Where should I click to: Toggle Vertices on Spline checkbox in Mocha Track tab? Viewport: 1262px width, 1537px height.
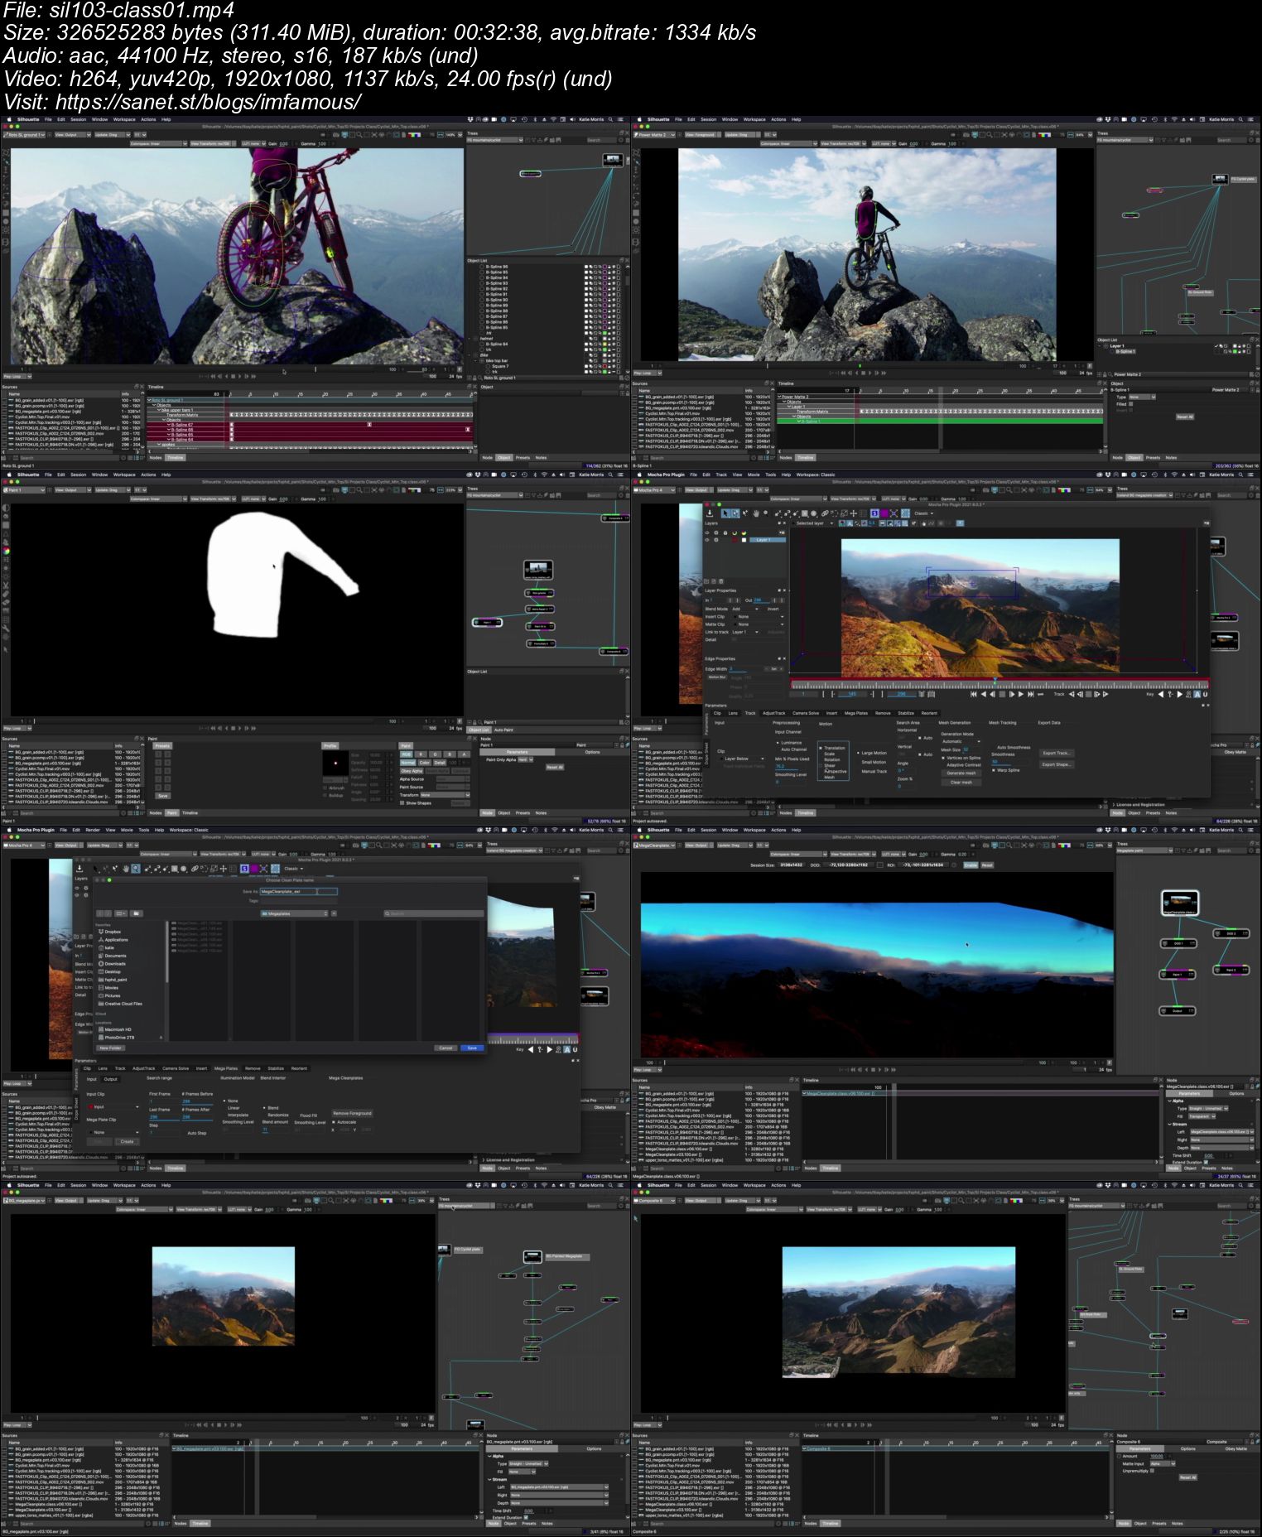click(943, 758)
